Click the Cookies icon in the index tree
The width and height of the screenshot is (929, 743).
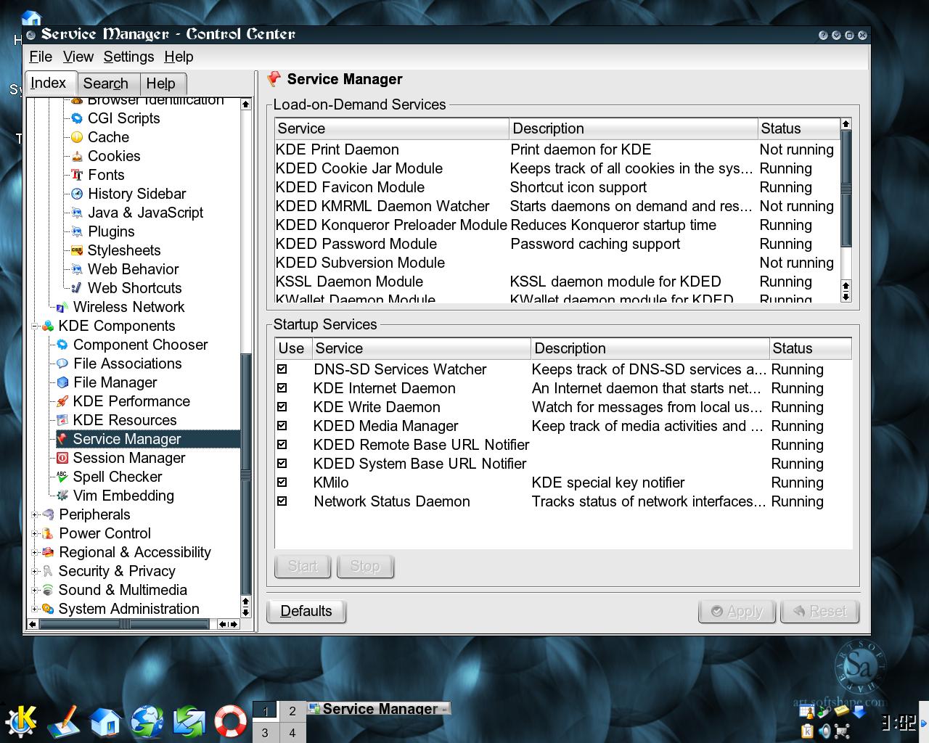[76, 156]
